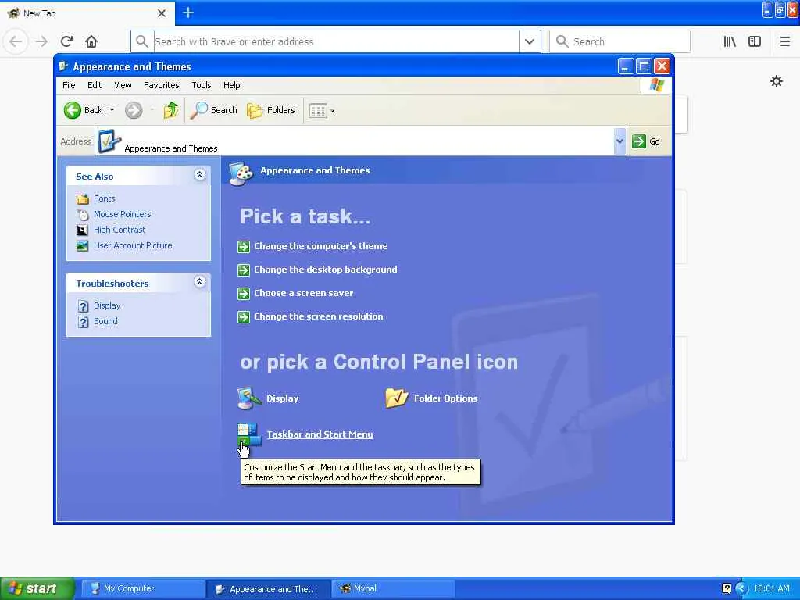Open the Display troubleshooter link
The width and height of the screenshot is (800, 600).
107,305
